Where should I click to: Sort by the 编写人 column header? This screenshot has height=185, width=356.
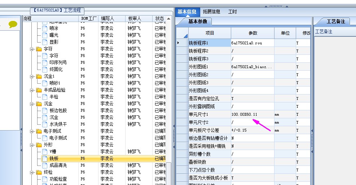[112, 18]
